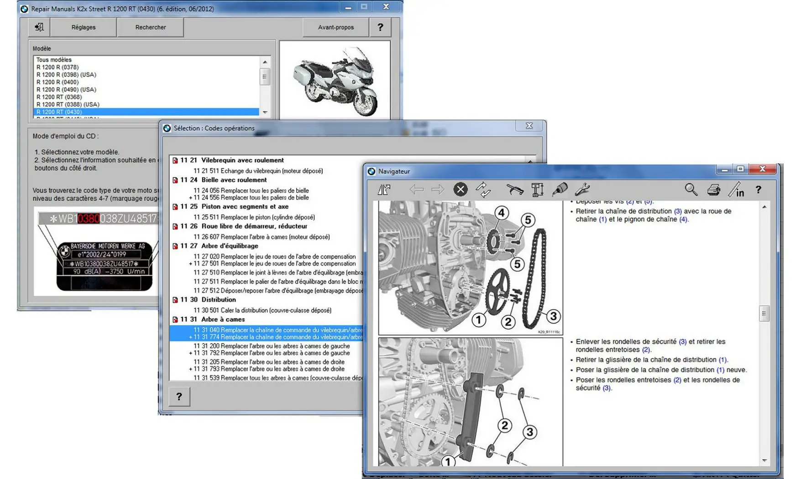The width and height of the screenshot is (801, 479).
Task: Select 11 30 501 Caler la distribution
Action: [x=262, y=310]
